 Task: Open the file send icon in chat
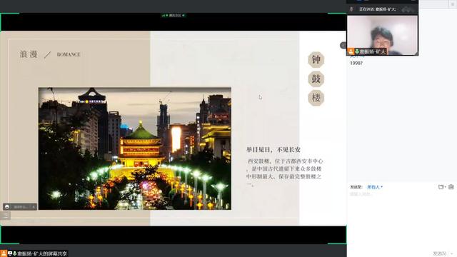[441, 187]
